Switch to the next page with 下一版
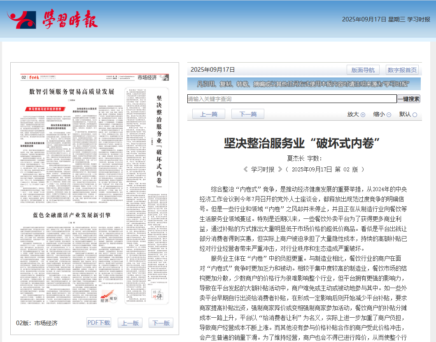This screenshot has height=342, width=436. pos(160,323)
